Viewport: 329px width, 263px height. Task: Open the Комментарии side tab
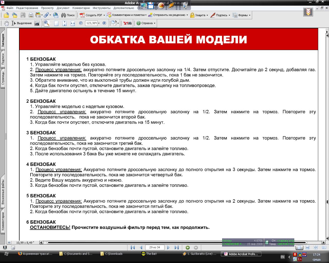pos(3,221)
